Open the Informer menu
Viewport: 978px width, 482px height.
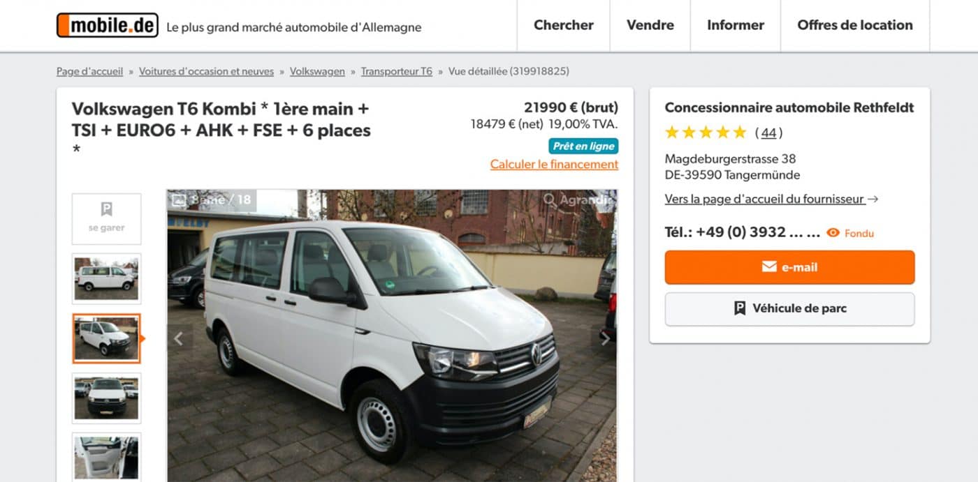click(735, 25)
